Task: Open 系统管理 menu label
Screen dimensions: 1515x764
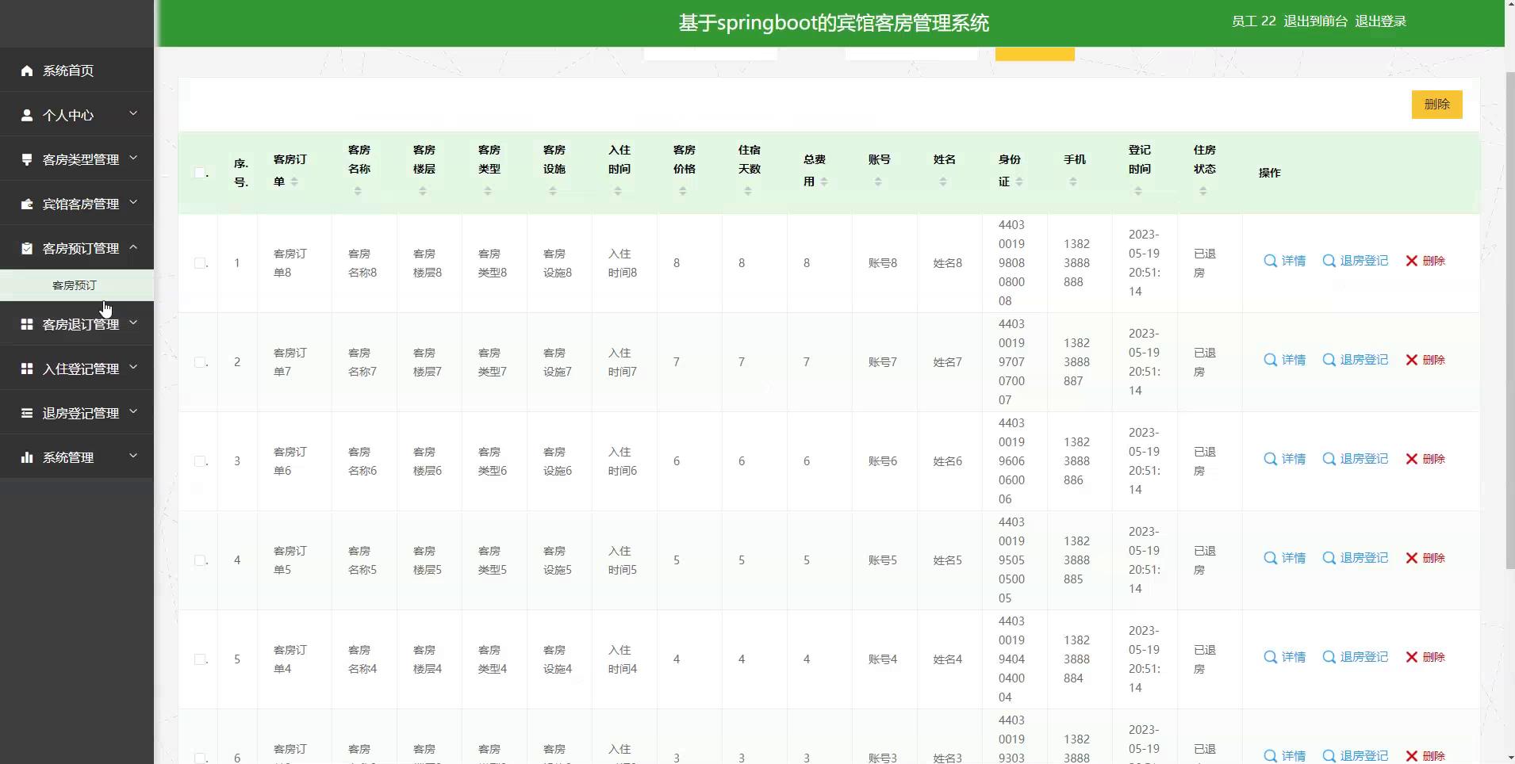Action: pos(68,457)
